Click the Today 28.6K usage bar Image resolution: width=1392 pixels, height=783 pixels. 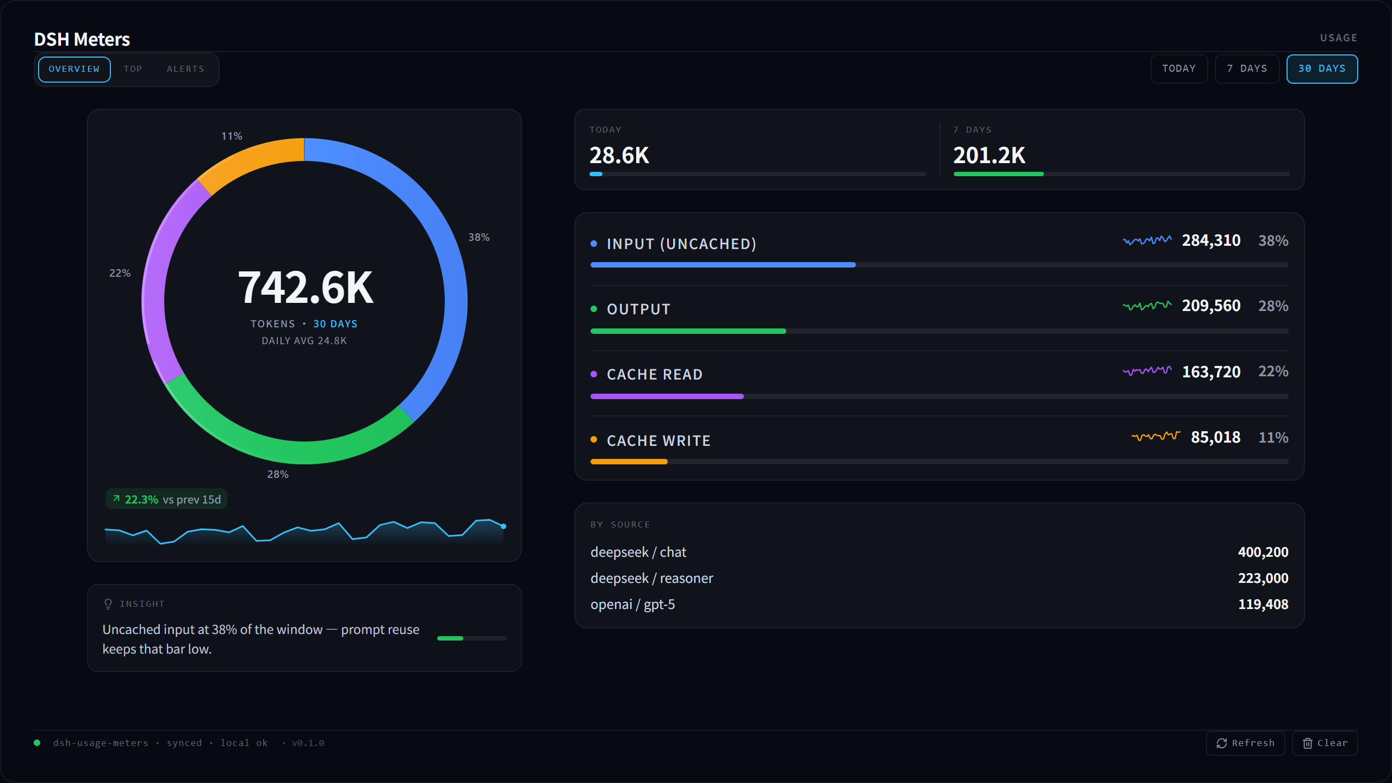(x=758, y=174)
